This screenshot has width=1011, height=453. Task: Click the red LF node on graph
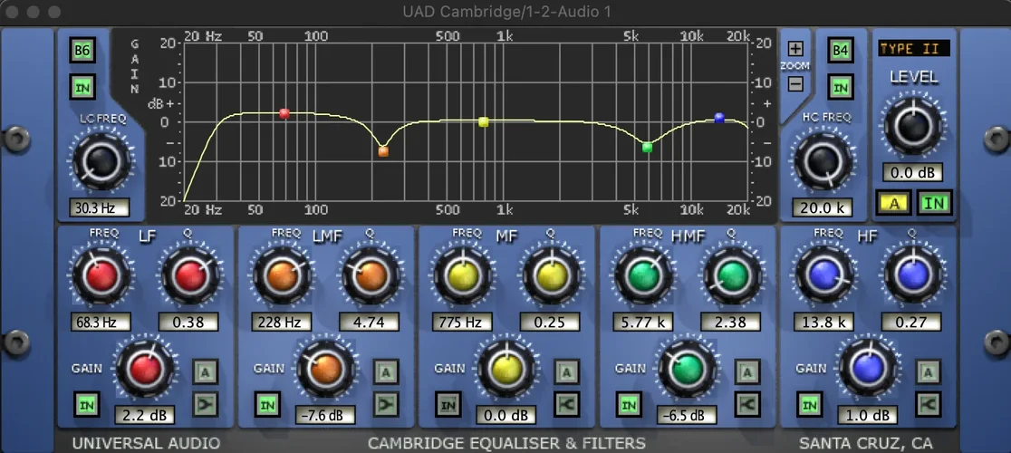coord(284,113)
